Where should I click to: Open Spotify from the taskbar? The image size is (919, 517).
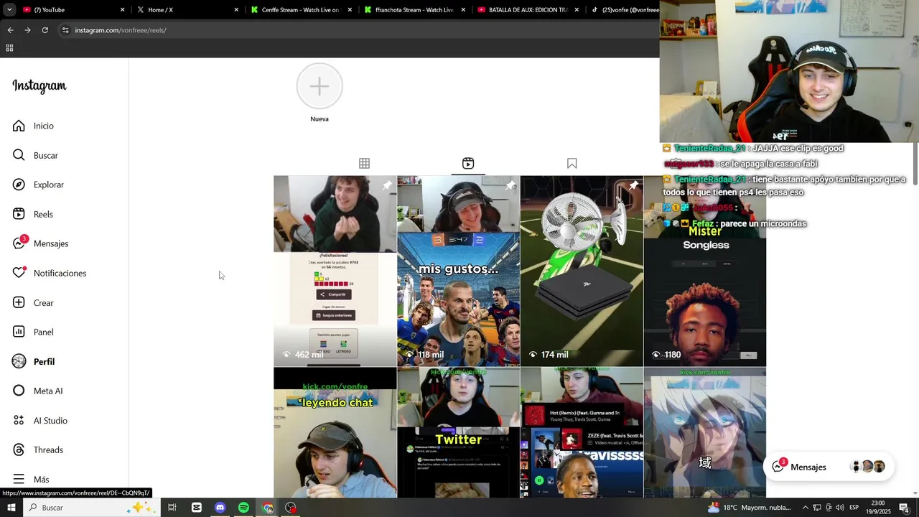pyautogui.click(x=243, y=508)
